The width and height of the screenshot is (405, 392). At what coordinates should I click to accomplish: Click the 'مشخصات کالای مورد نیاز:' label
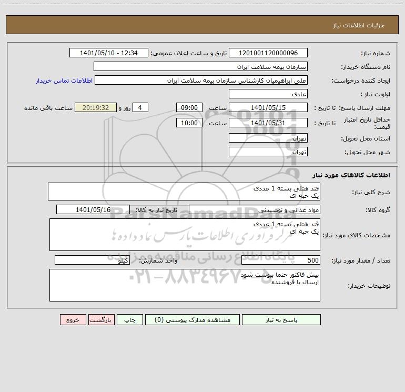357,235
